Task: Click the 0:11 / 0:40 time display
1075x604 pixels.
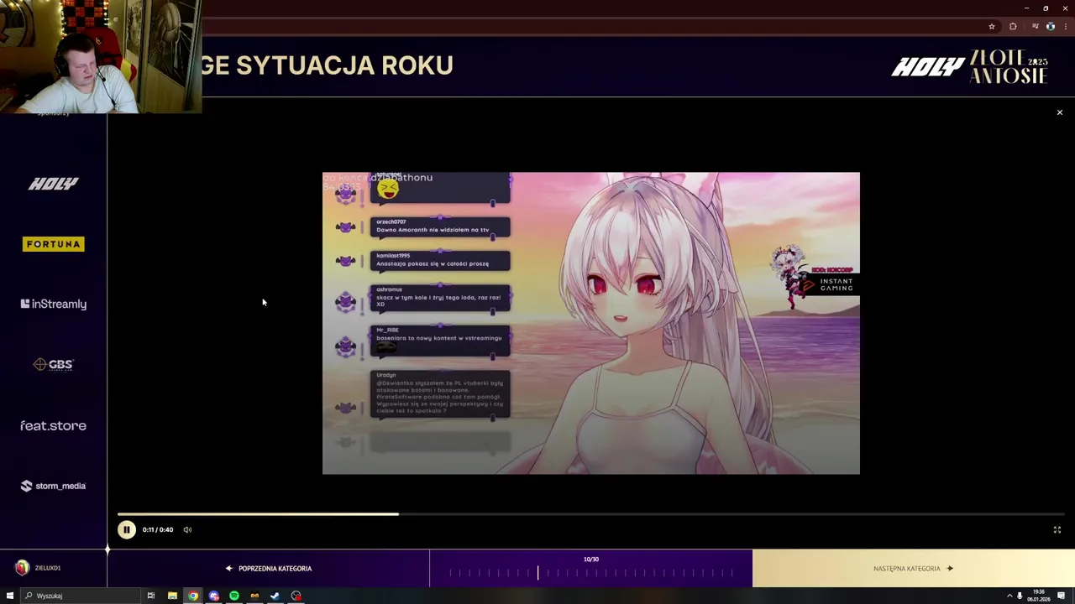Action: 158,529
